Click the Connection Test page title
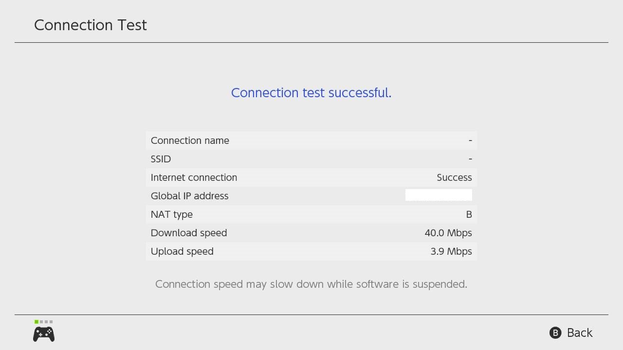 tap(91, 25)
